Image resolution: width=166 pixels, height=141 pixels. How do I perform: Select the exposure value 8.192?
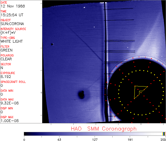[6, 77]
